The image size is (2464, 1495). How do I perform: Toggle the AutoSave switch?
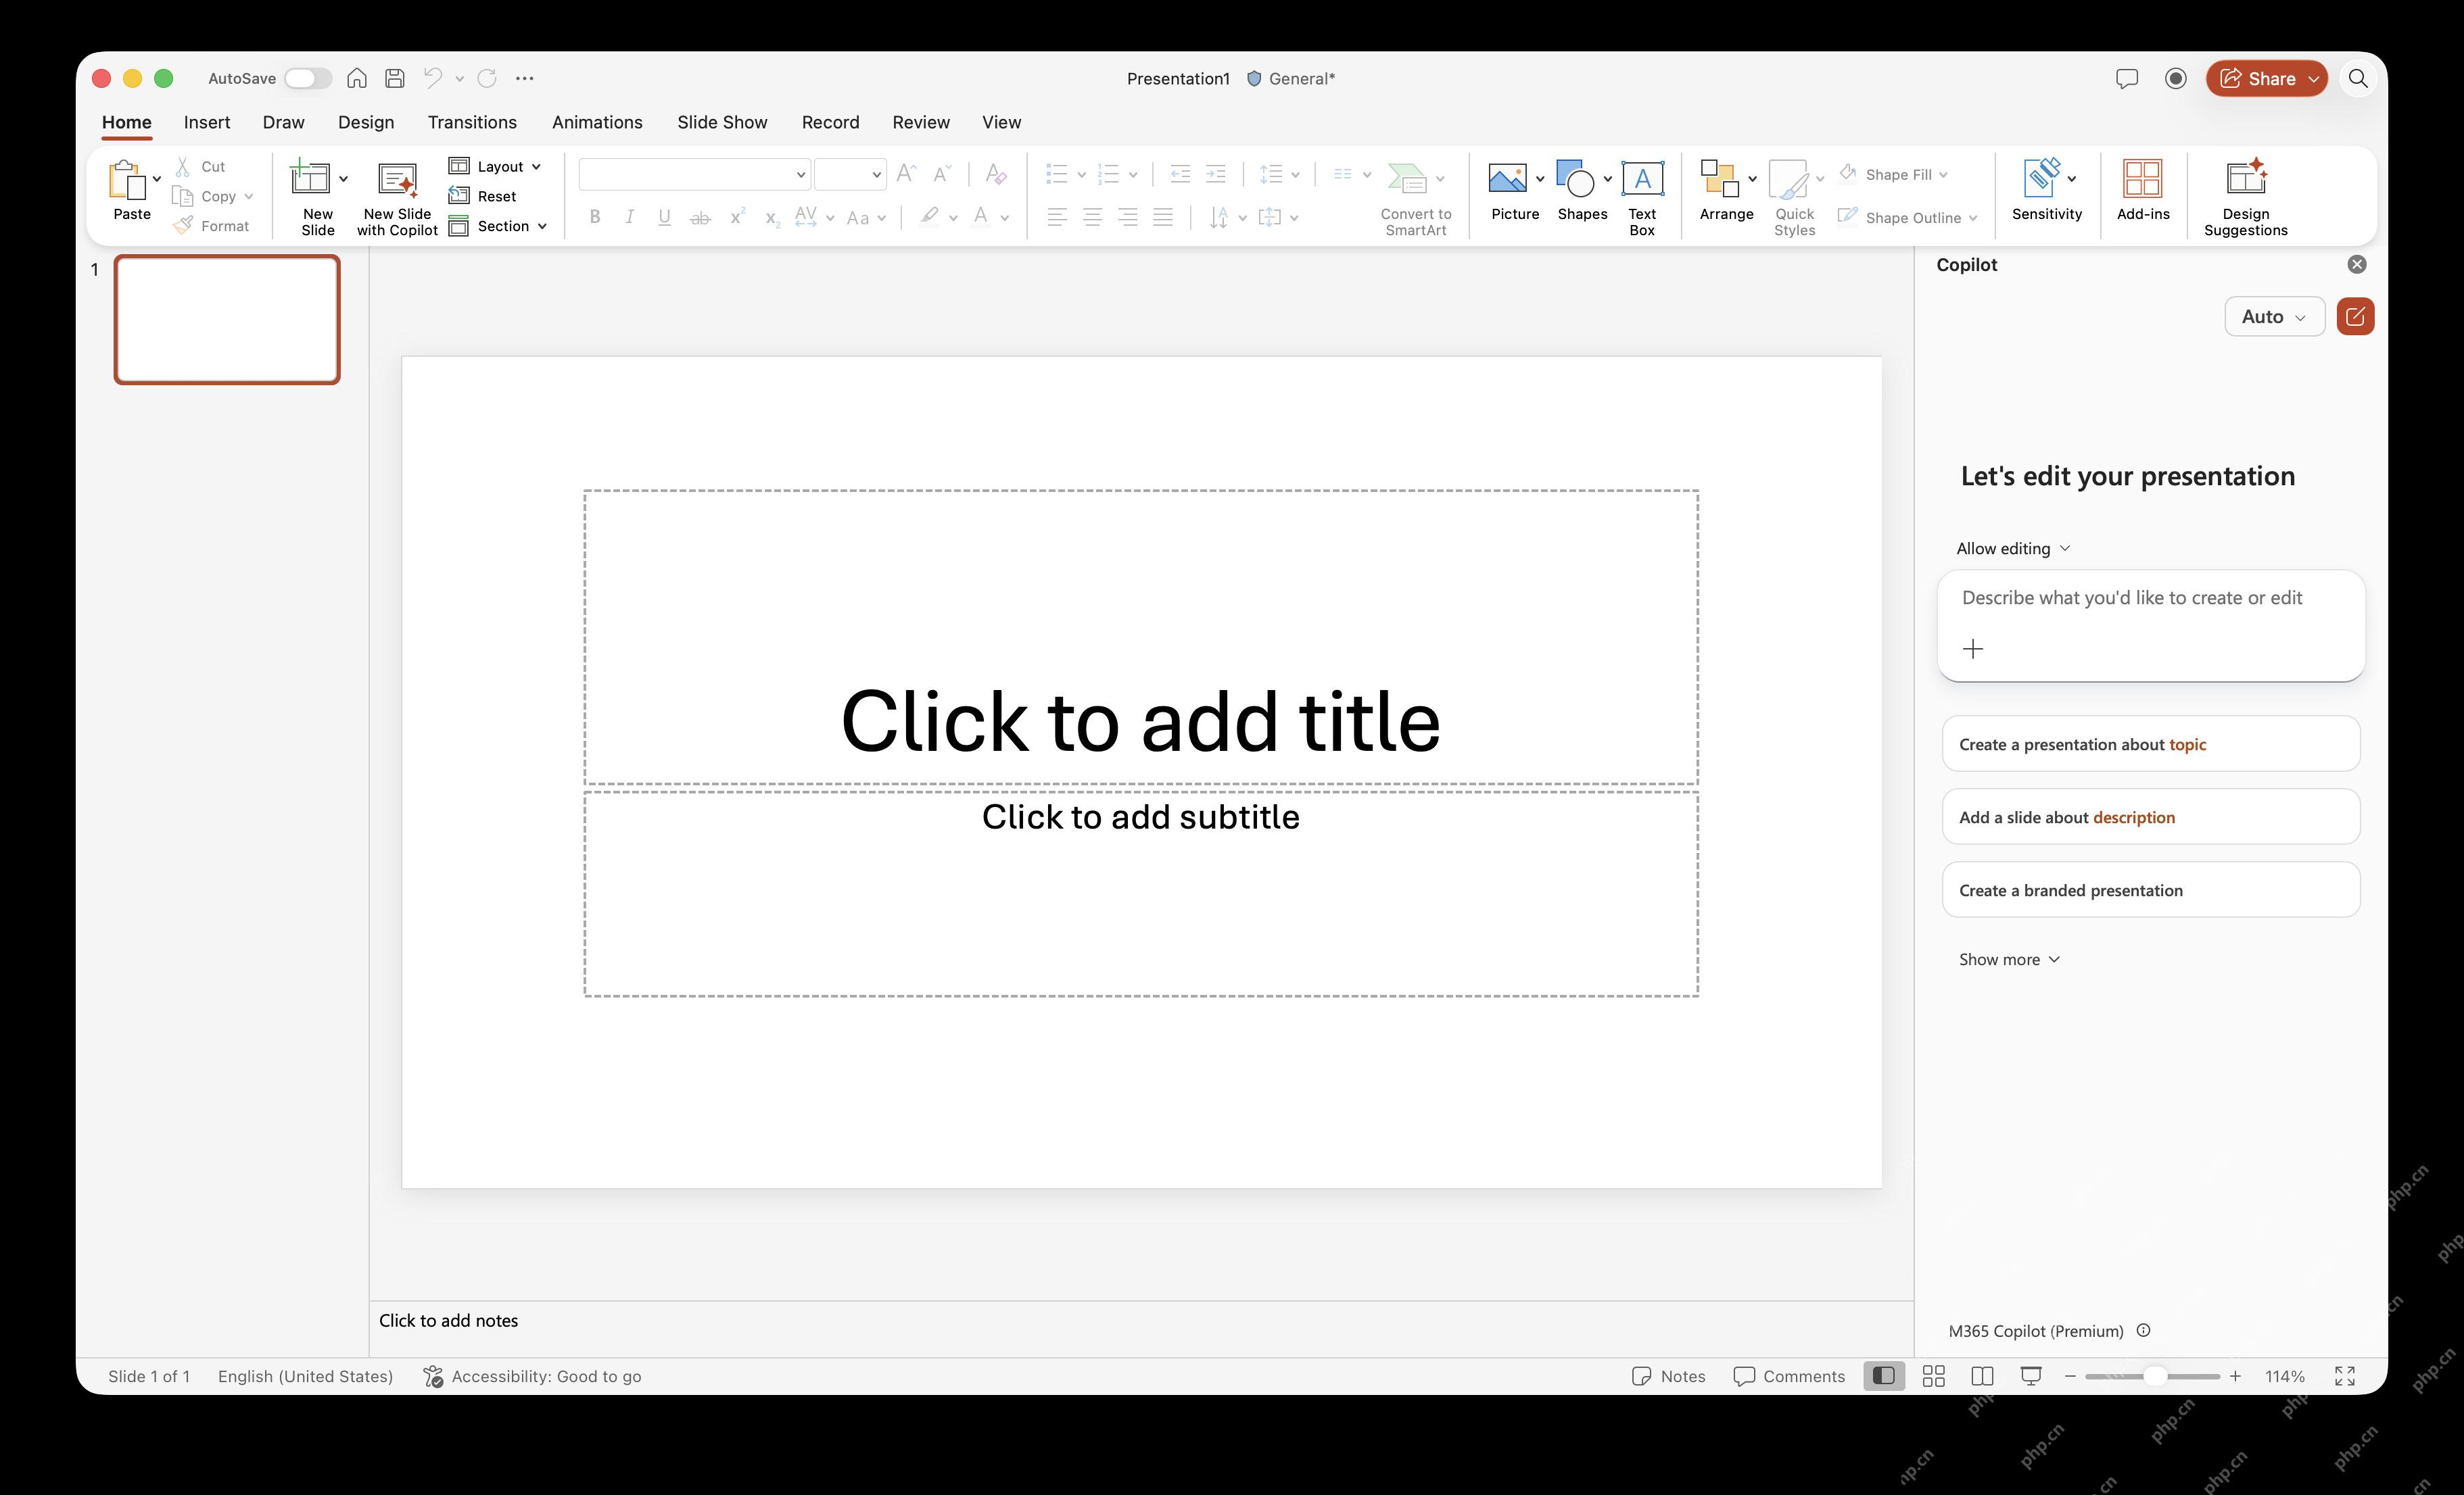pos(308,78)
